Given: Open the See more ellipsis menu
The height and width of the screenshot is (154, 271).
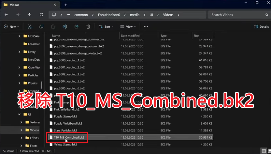Looking at the screenshot, I should tap(146, 27).
